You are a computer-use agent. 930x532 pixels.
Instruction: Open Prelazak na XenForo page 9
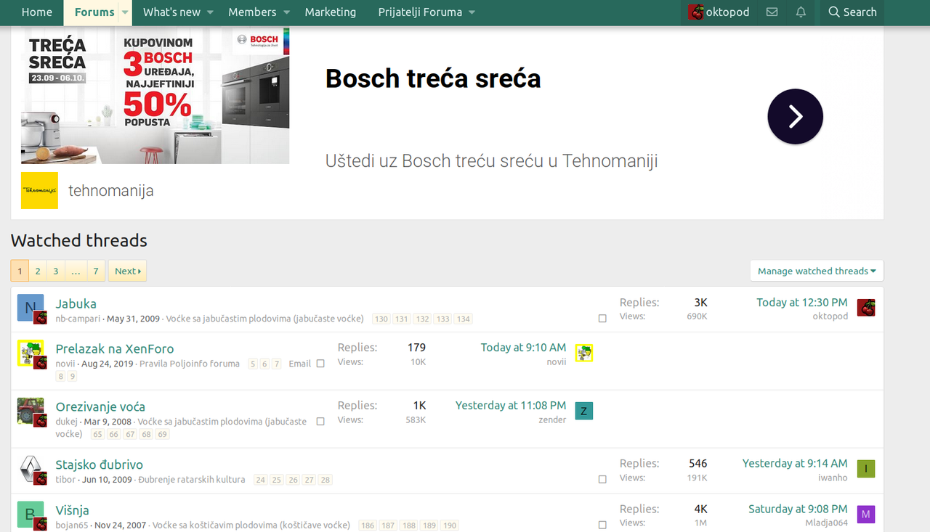click(72, 376)
